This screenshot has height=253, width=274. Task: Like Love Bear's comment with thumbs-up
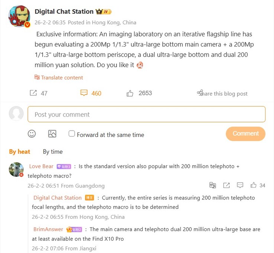253,185
